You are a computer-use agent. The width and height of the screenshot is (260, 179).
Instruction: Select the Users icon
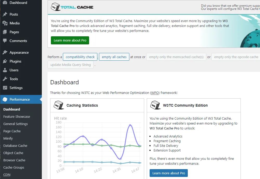(5, 70)
